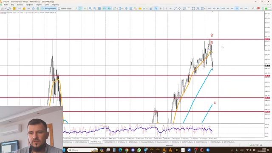Viewport: 272px width, 153px height.
Task: Click the Новый ордер button
Action: (65, 8)
